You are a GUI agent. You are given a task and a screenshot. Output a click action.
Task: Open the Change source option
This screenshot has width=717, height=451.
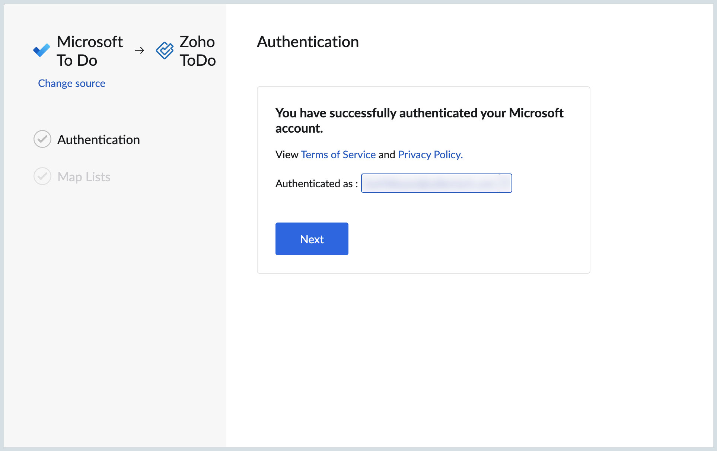click(x=71, y=83)
